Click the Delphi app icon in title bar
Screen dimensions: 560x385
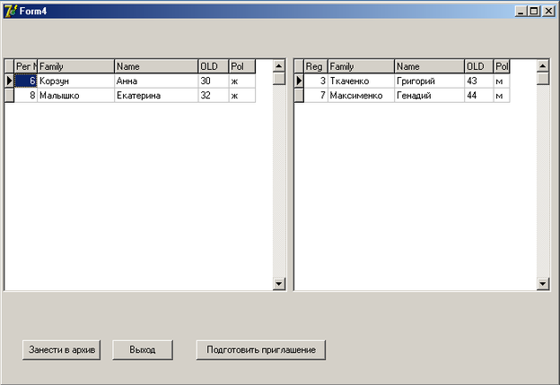pos(10,11)
